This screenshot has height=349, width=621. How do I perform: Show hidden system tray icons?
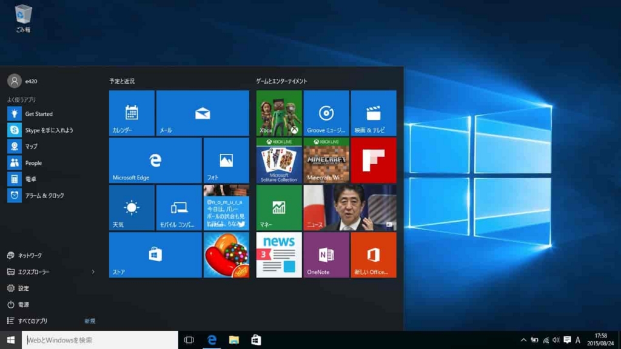click(523, 340)
